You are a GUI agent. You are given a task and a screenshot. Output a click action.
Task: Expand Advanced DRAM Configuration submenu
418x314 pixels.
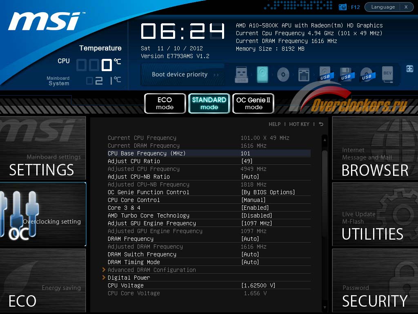pyautogui.click(x=151, y=270)
